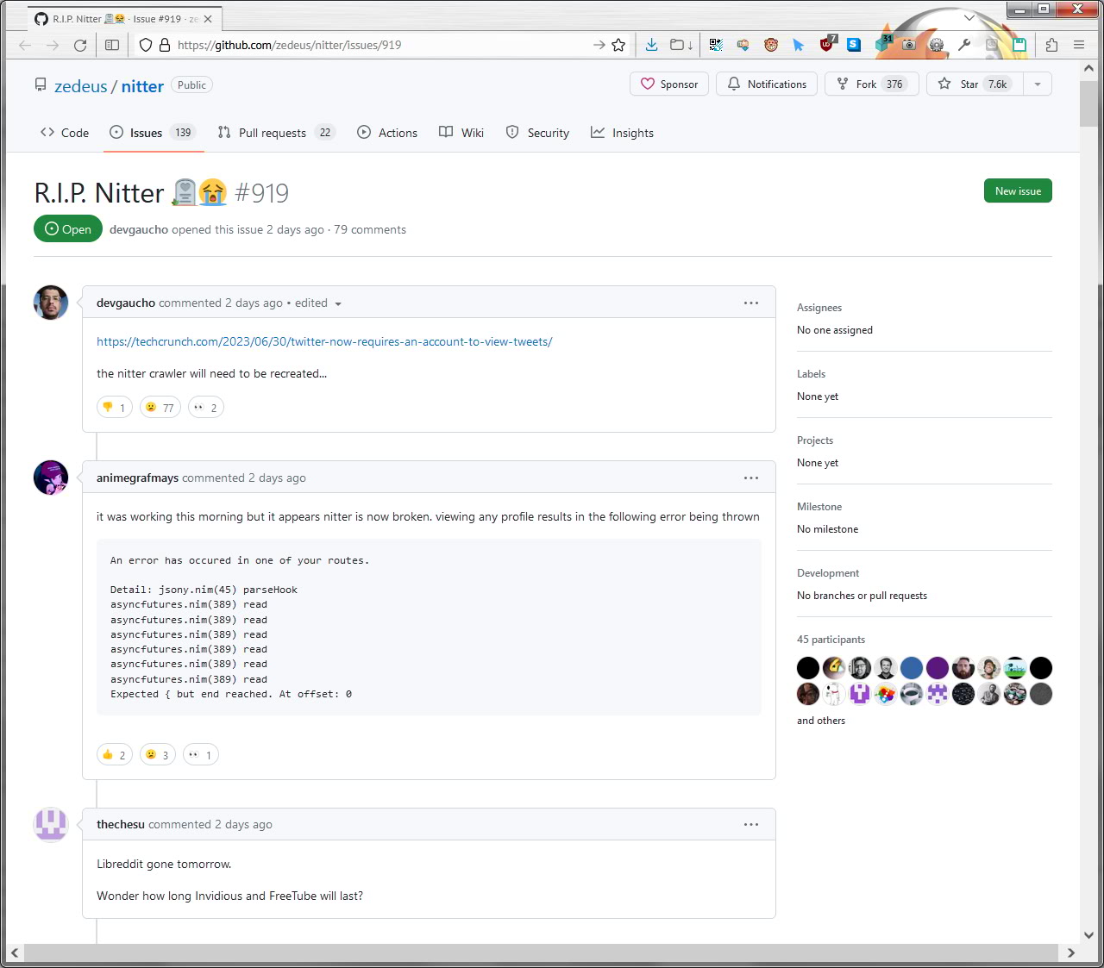Open the star lists dropdown arrow
The image size is (1104, 968).
(x=1038, y=84)
